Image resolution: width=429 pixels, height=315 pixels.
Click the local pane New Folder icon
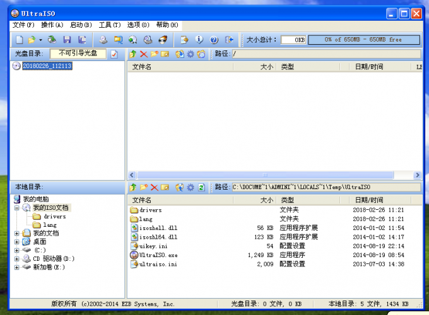point(144,187)
